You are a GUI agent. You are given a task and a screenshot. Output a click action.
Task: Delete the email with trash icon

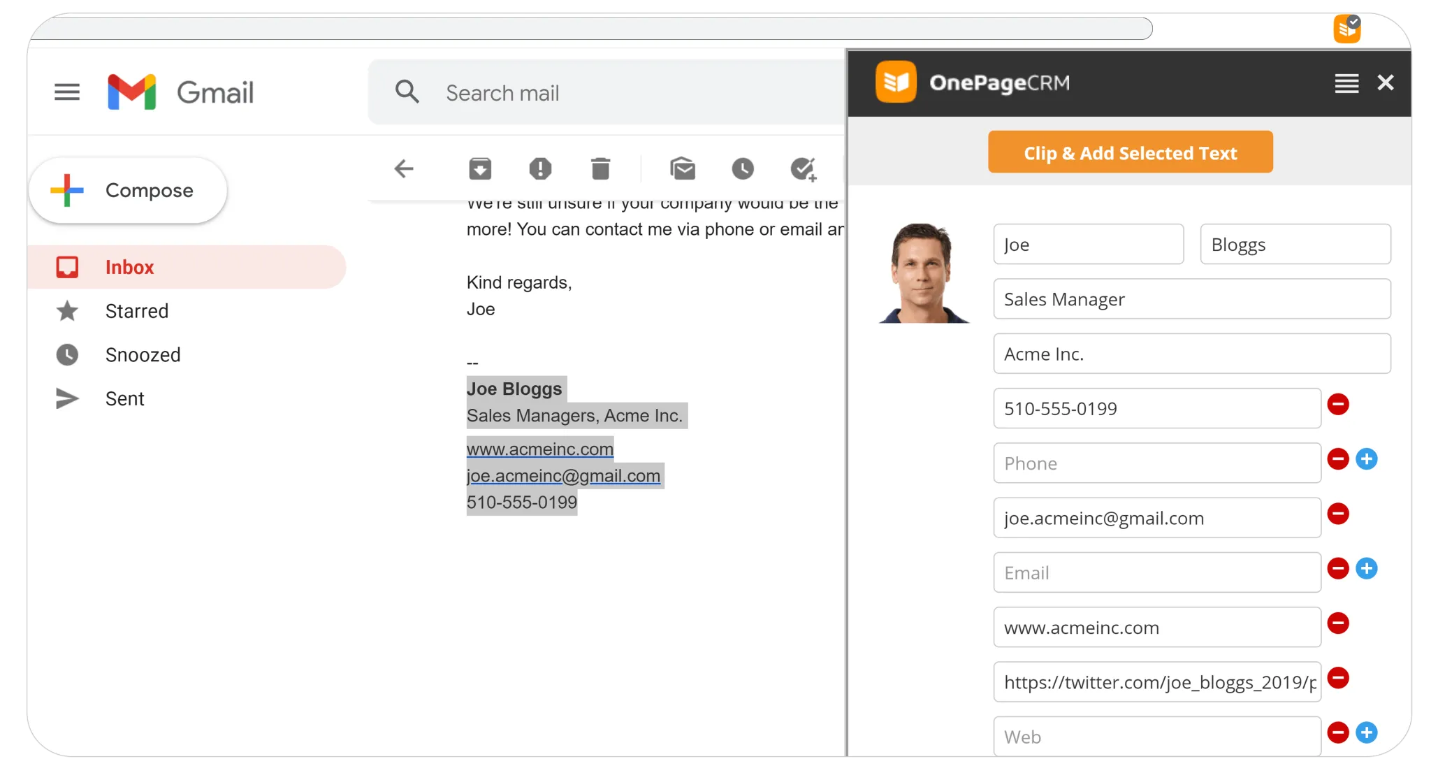pos(600,168)
